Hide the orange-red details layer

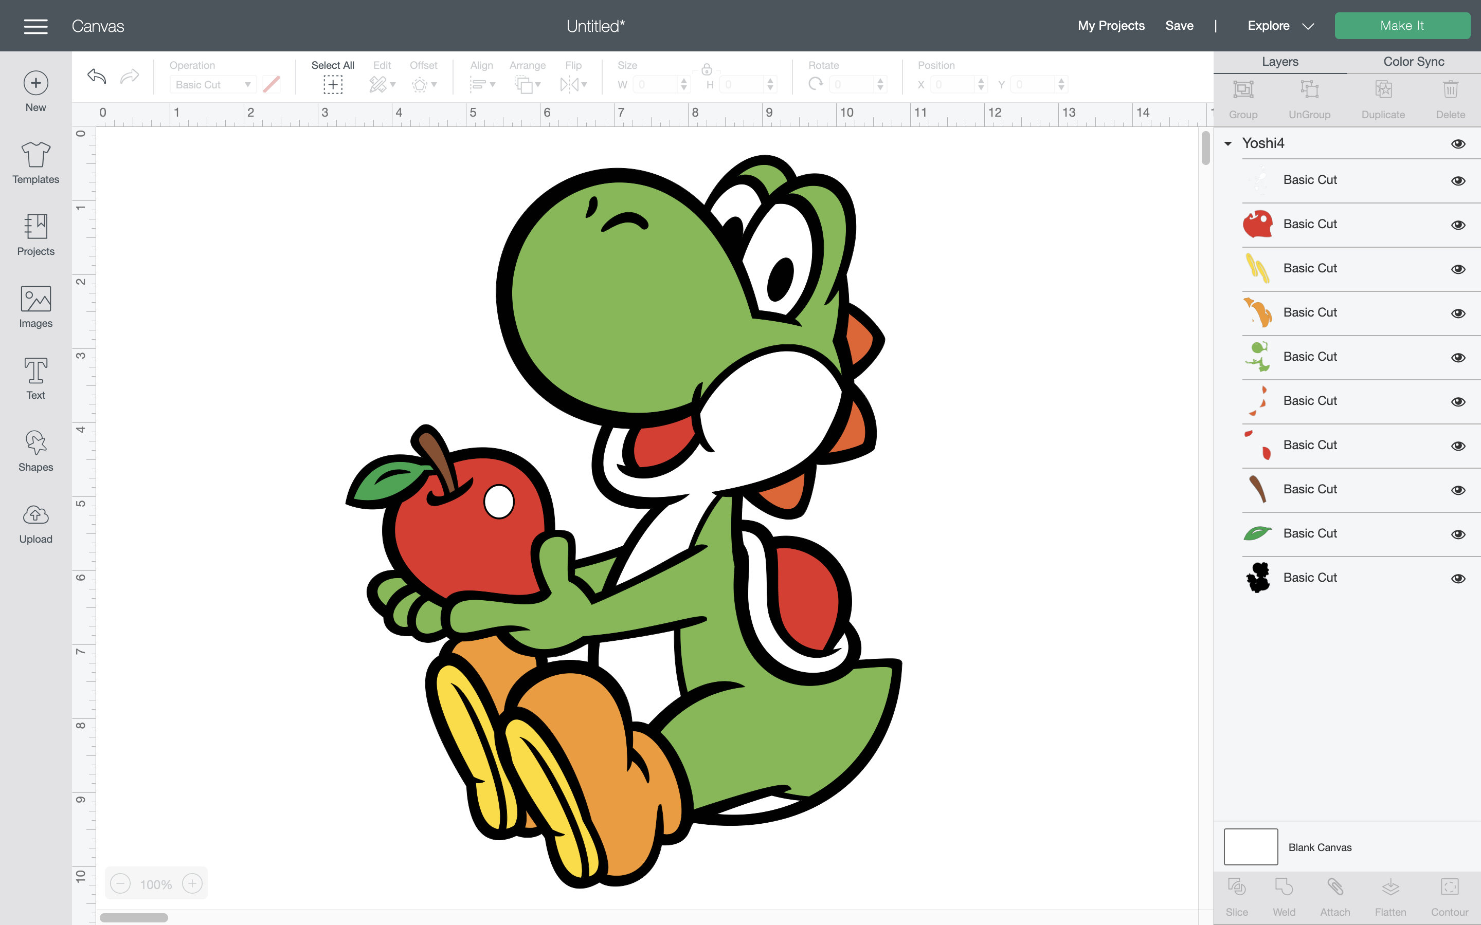point(1458,402)
